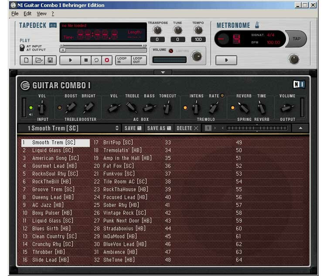Click the NI logo on Guitar Combo
Image resolution: width=327 pixels, height=276 pixels.
pyautogui.click(x=299, y=85)
